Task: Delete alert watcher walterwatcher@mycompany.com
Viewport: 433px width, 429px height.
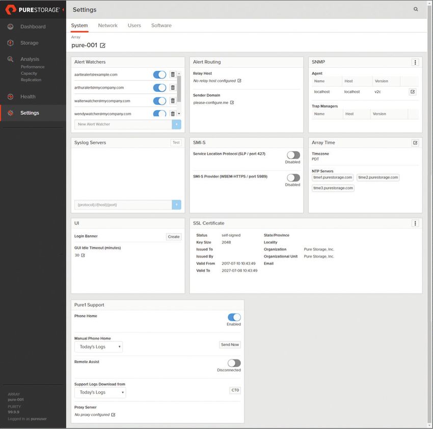Action: 173,100
